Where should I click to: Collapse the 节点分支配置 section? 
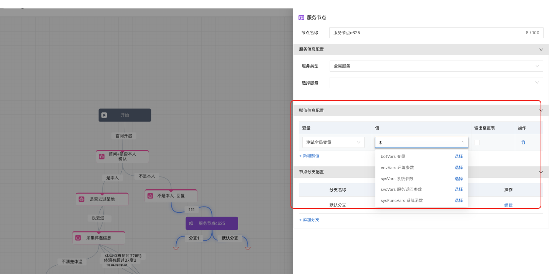(x=541, y=172)
